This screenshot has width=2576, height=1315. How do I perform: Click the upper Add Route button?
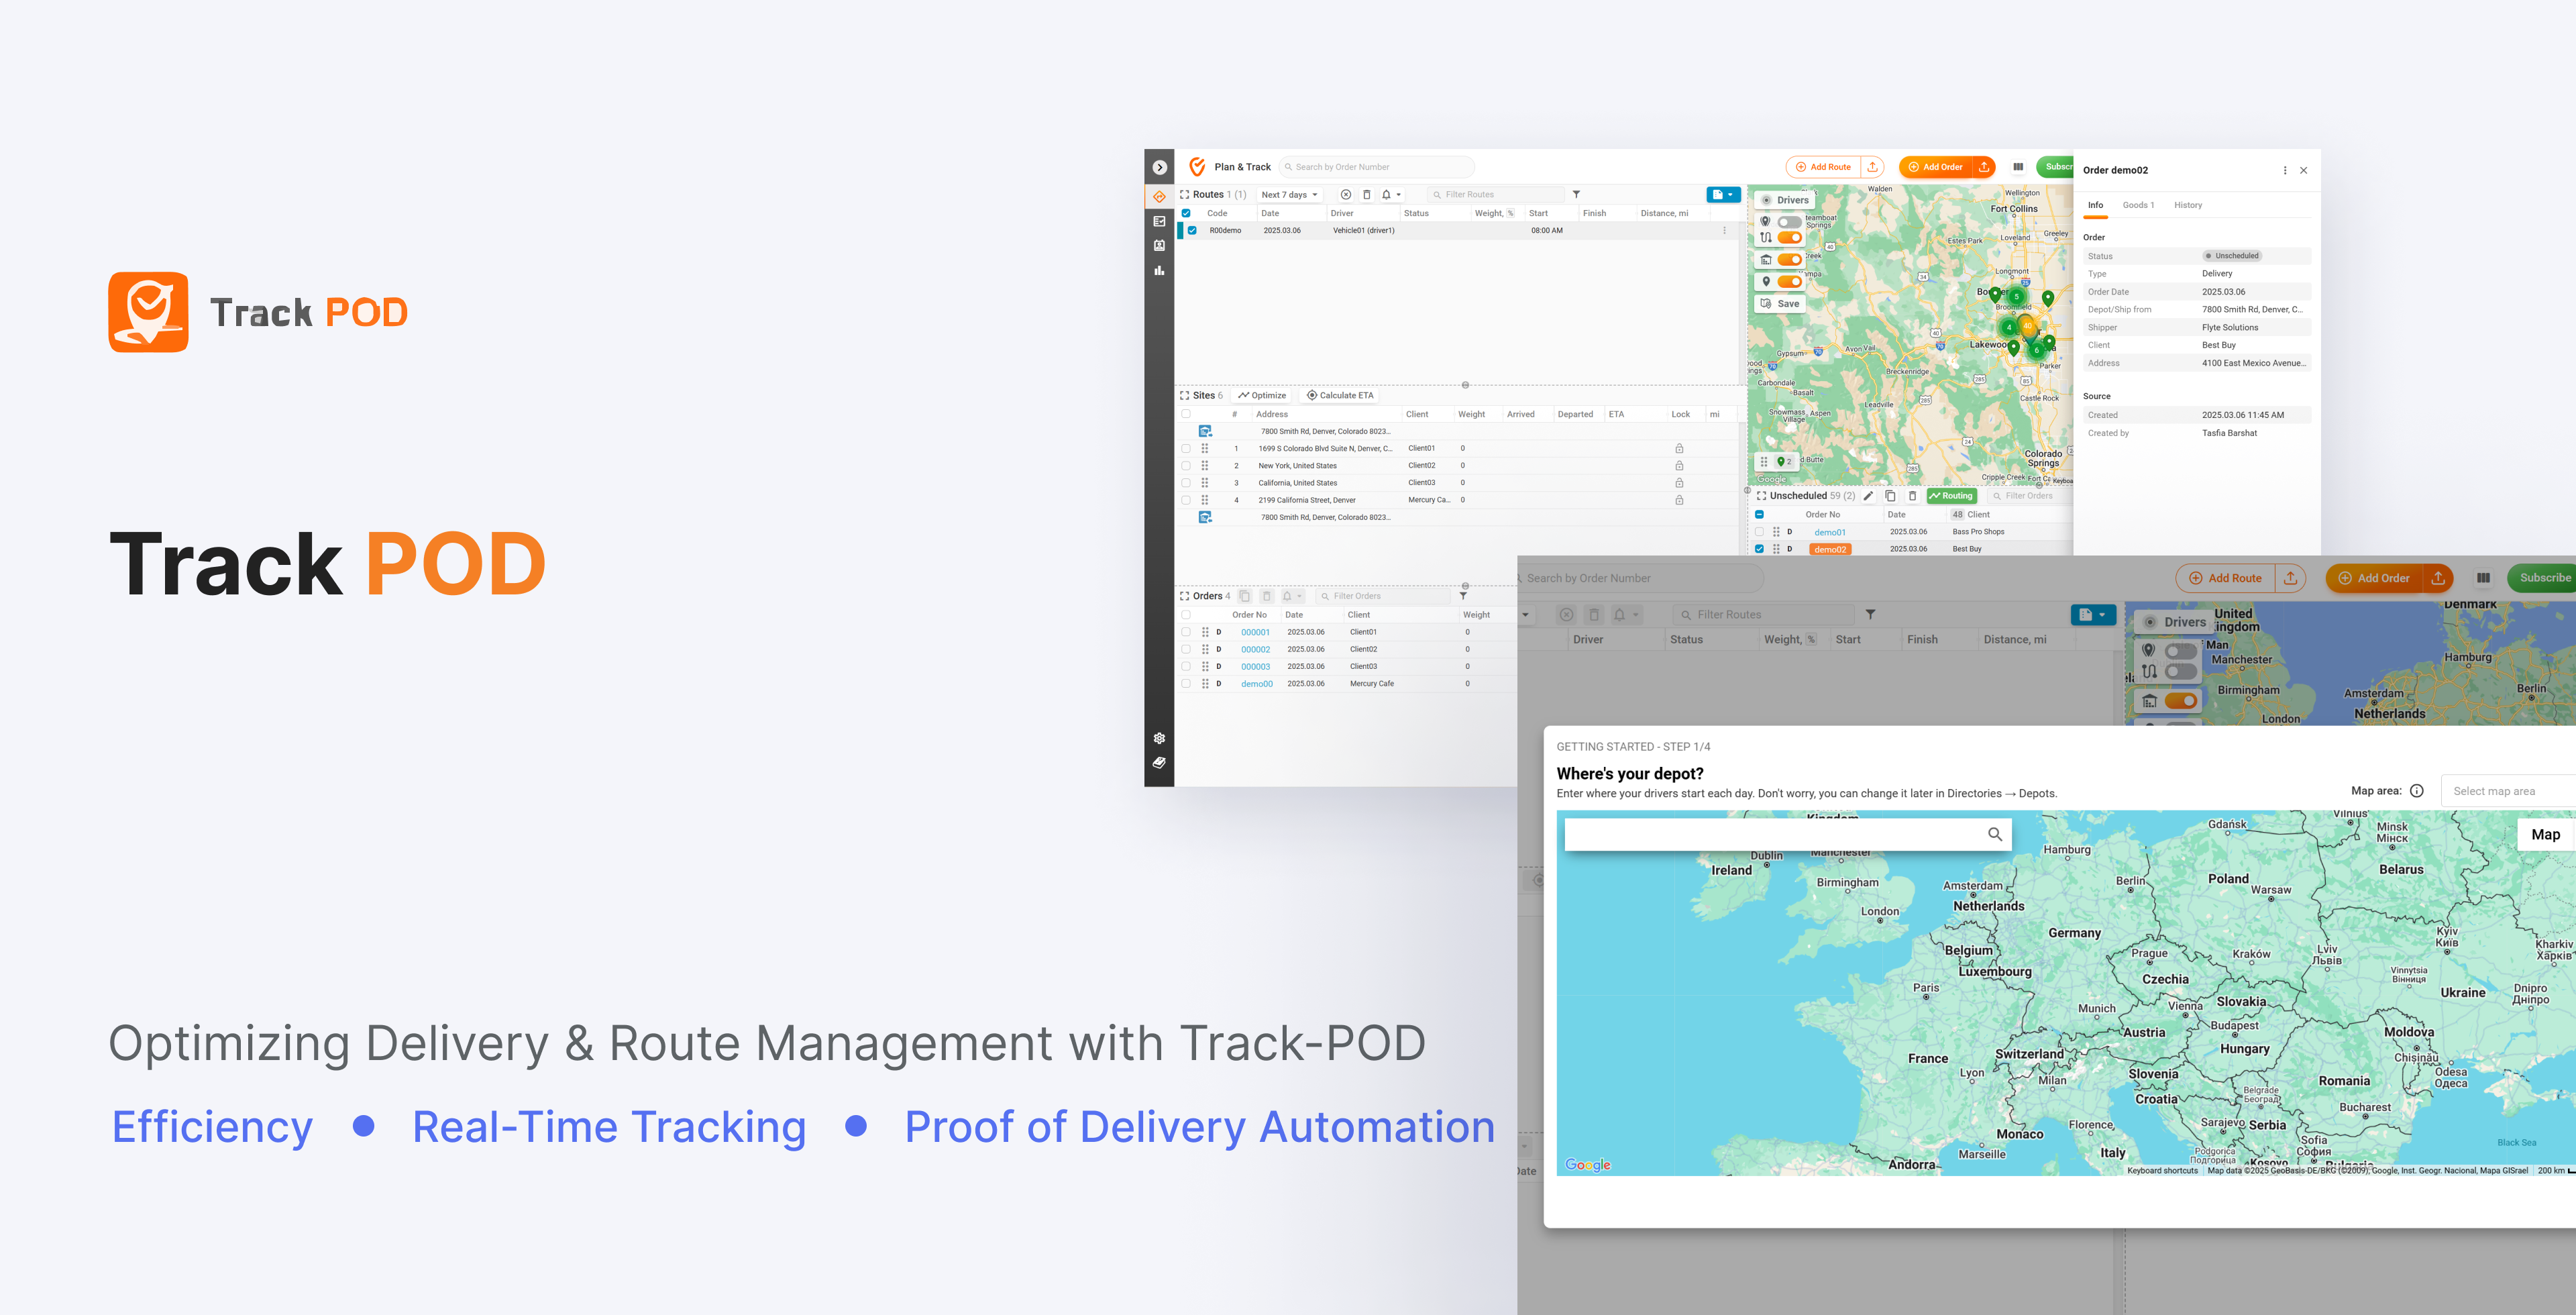[1823, 167]
